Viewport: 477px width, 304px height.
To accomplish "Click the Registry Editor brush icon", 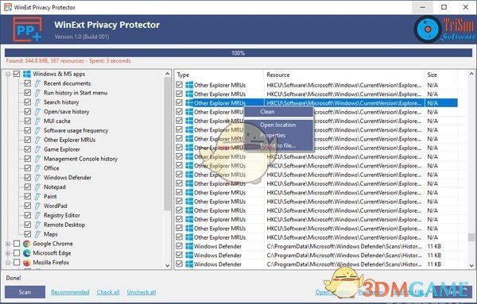I will 37,215.
